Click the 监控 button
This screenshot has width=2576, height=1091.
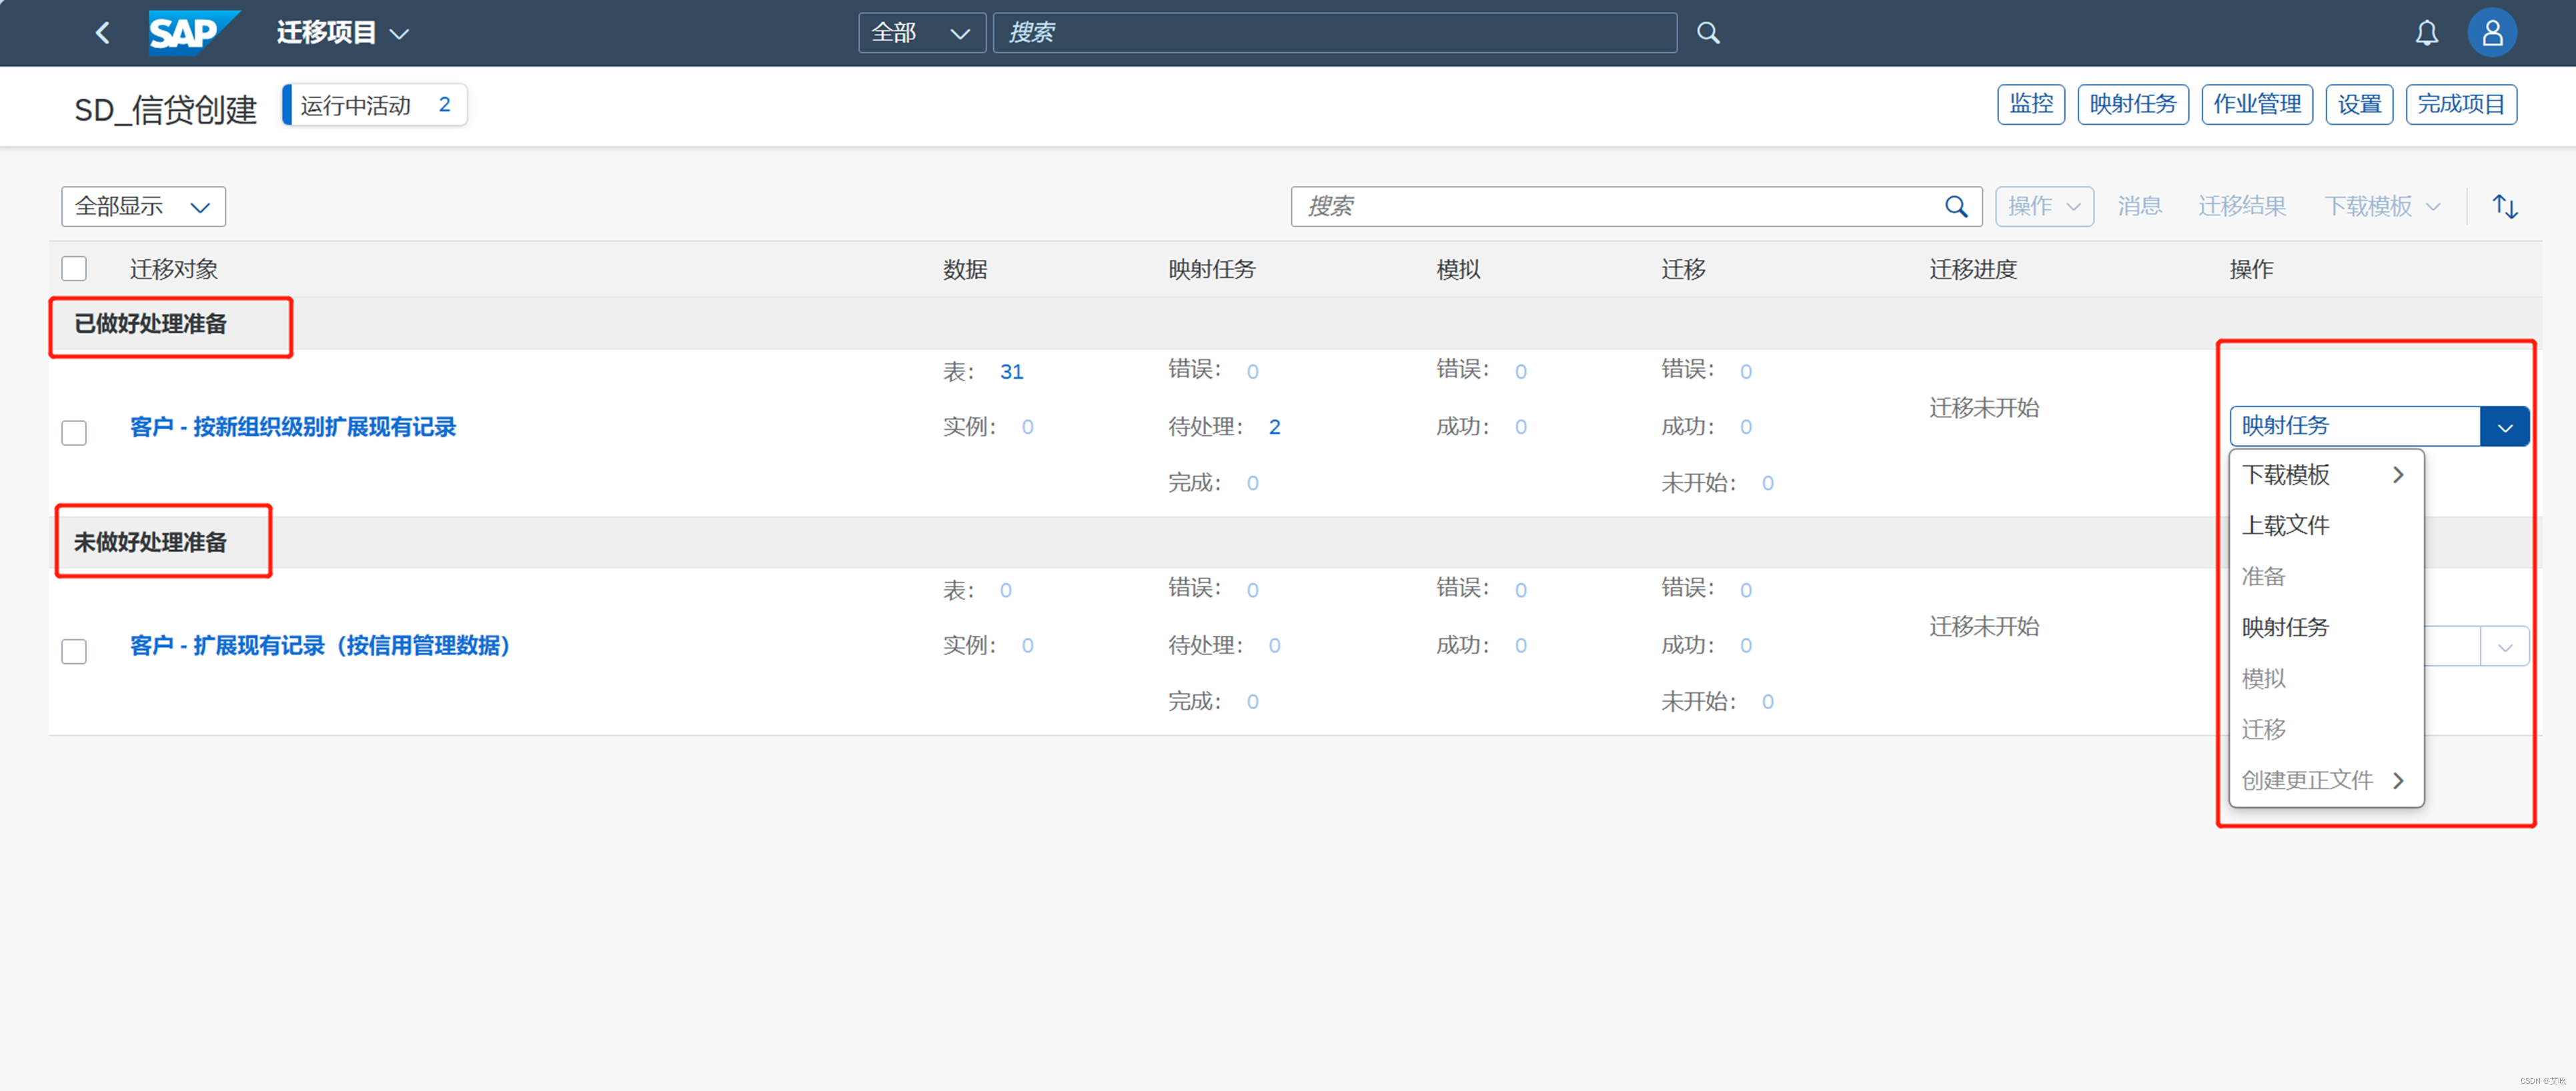tap(2030, 104)
